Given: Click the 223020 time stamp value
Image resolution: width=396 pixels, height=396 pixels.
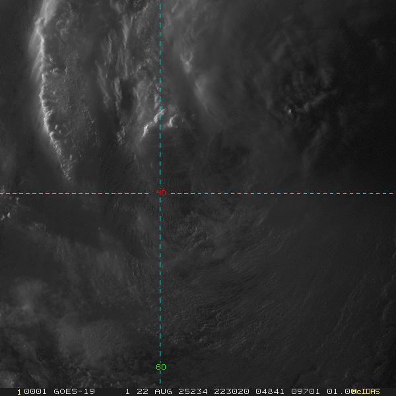Looking at the screenshot, I should click(x=232, y=391).
